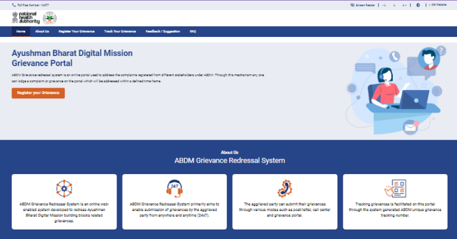Click the toll free number phone icon
Image resolution: width=457 pixels, height=239 pixels.
14,5
